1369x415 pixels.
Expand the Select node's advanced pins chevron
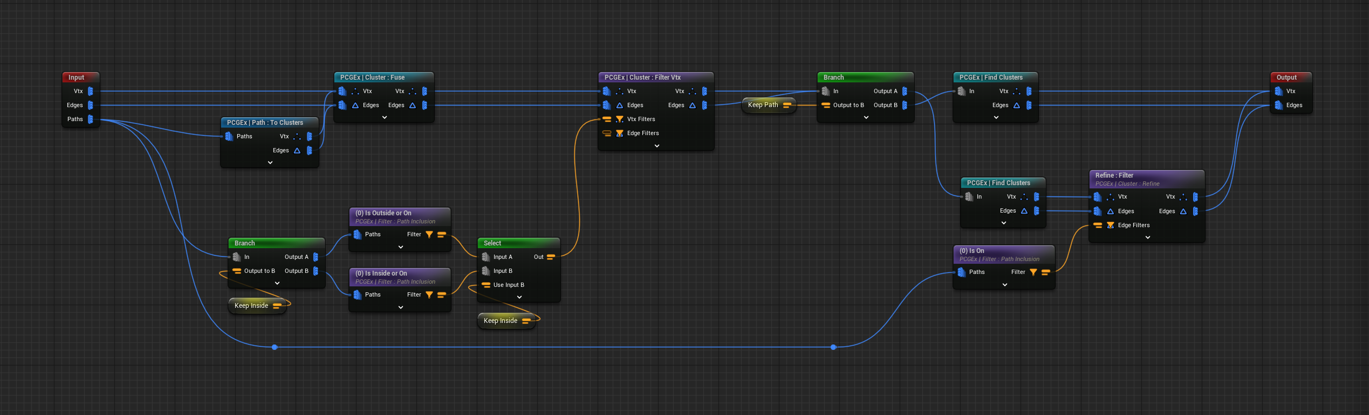519,297
